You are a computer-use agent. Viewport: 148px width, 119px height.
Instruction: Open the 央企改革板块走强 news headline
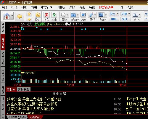32,104
